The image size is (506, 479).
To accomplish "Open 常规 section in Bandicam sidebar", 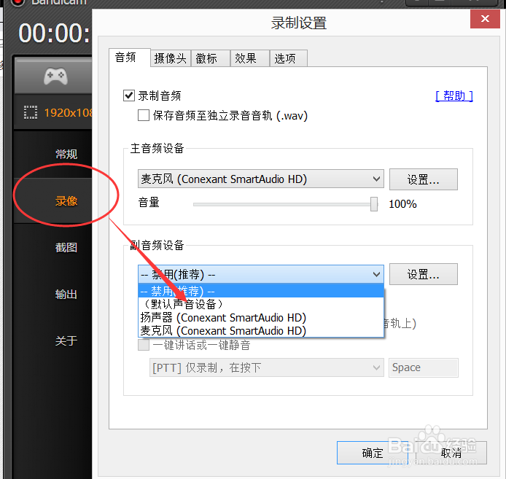I will pos(66,154).
